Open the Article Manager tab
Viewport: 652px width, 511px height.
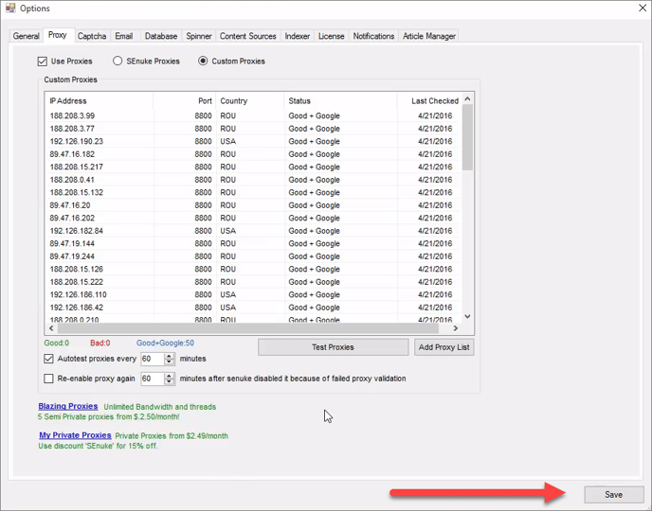pos(429,36)
